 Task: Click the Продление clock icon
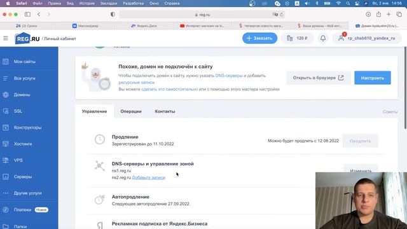point(100,140)
